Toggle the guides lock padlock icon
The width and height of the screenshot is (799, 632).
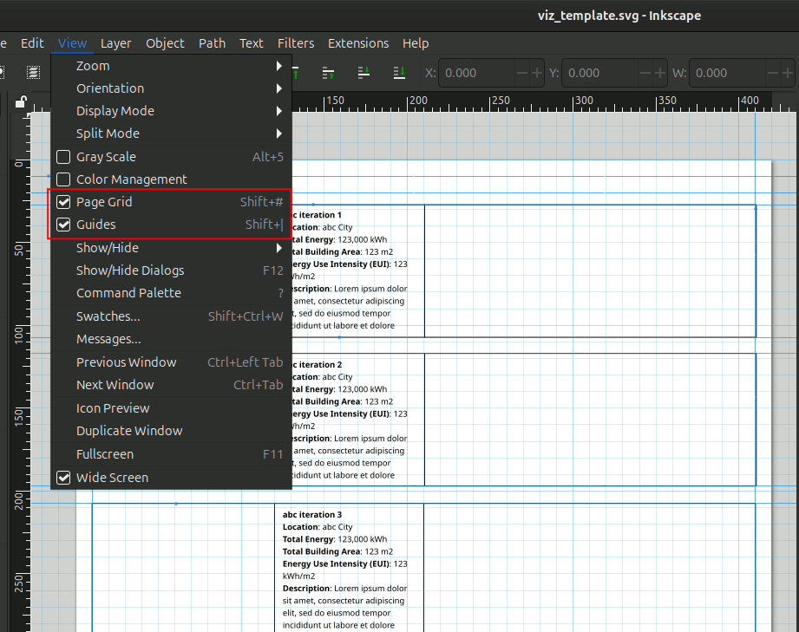(21, 102)
